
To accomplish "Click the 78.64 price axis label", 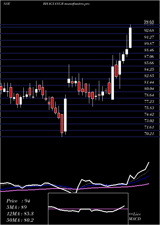I will point(149,95).
